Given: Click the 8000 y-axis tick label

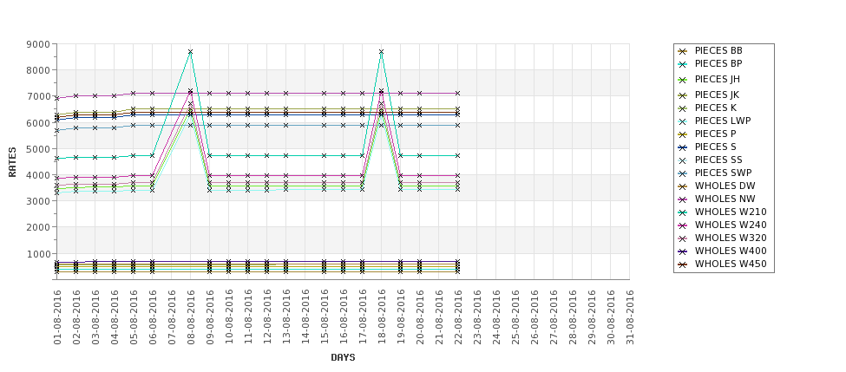Looking at the screenshot, I should [x=38, y=70].
